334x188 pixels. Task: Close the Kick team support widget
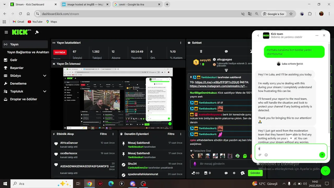[x=324, y=36]
